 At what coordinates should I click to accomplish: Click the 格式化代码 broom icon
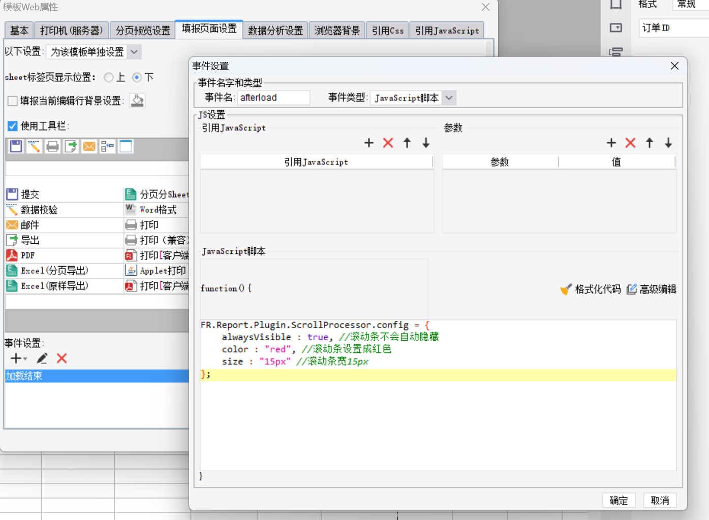pyautogui.click(x=566, y=289)
